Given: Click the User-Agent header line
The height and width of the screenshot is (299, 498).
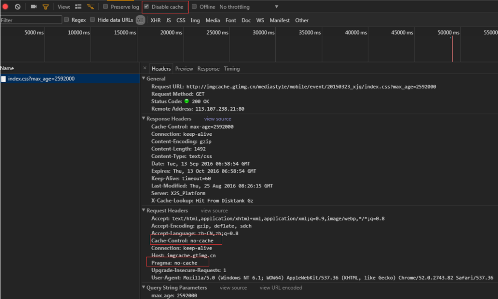Looking at the screenshot, I should 322,278.
